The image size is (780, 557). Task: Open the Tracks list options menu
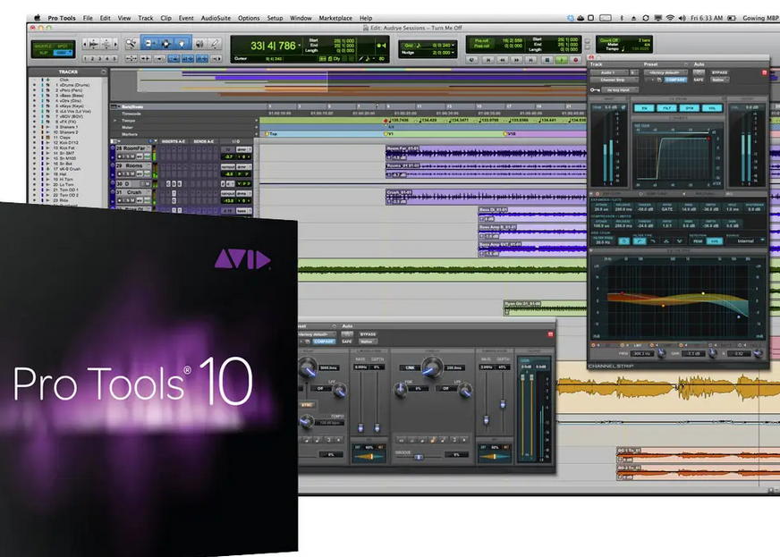tap(104, 72)
